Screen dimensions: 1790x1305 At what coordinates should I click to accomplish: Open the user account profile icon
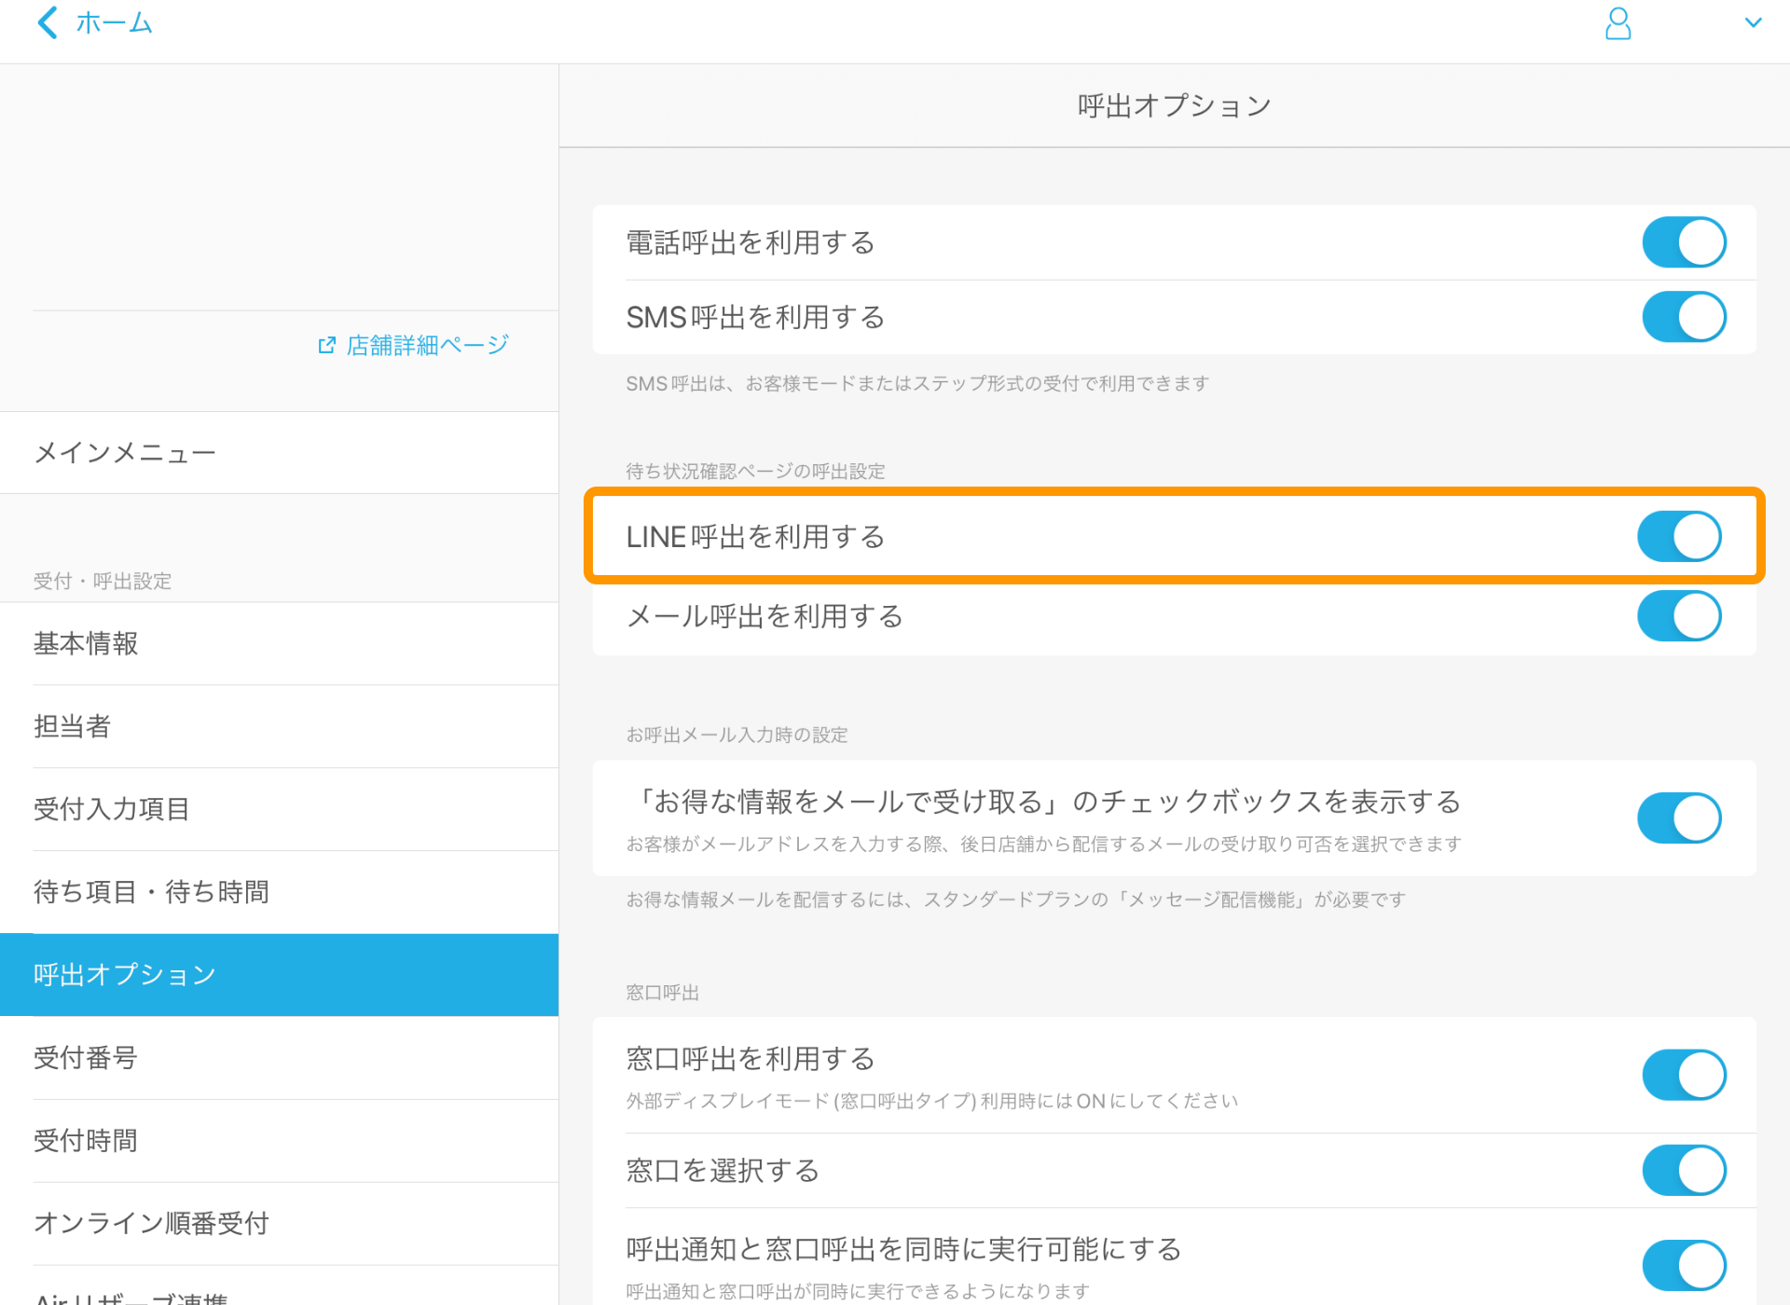pos(1618,23)
